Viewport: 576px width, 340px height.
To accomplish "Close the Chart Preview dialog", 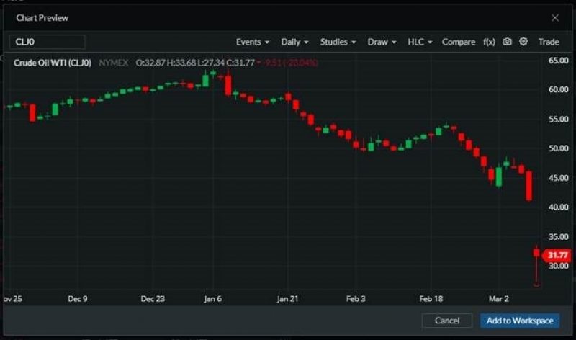I will (x=555, y=17).
